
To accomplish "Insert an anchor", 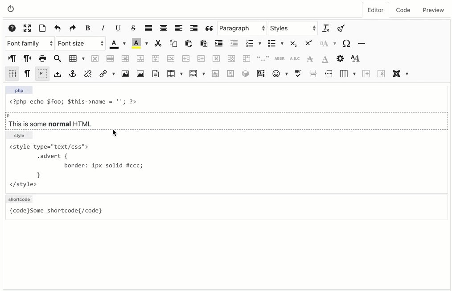I will pyautogui.click(x=73, y=74).
